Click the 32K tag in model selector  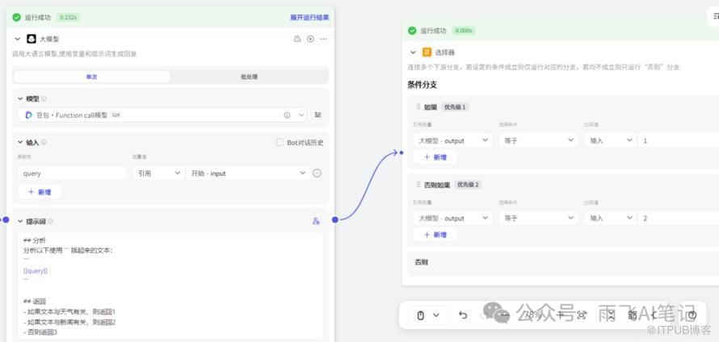(x=116, y=115)
